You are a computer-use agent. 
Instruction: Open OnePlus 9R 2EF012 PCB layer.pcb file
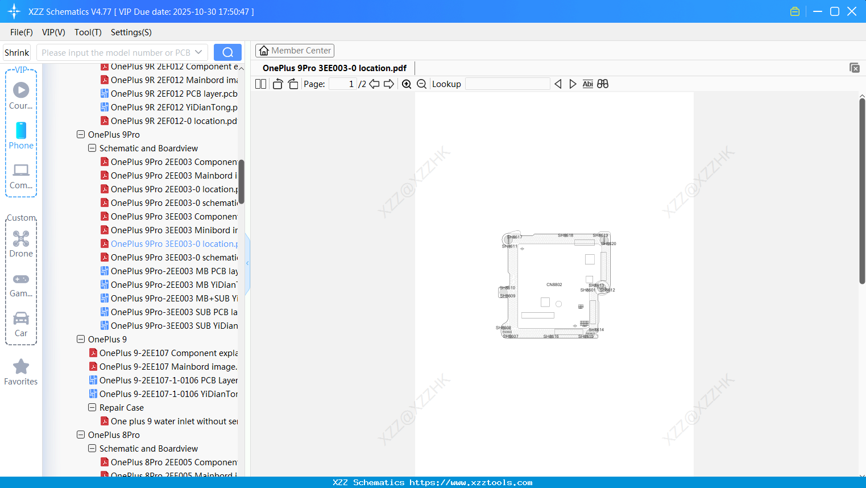(x=169, y=94)
